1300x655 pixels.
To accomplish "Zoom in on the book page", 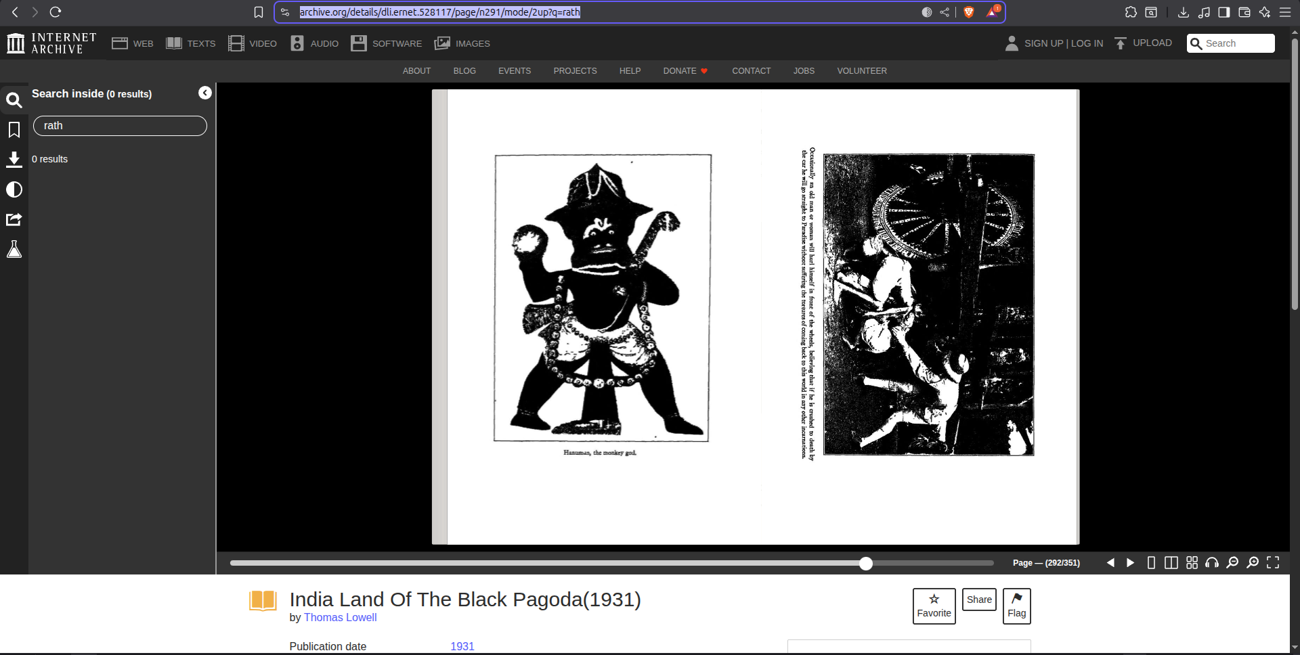I will point(1253,563).
